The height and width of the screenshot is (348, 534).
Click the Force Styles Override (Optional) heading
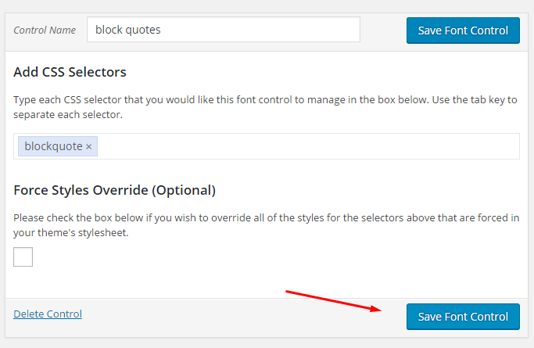[x=114, y=190]
